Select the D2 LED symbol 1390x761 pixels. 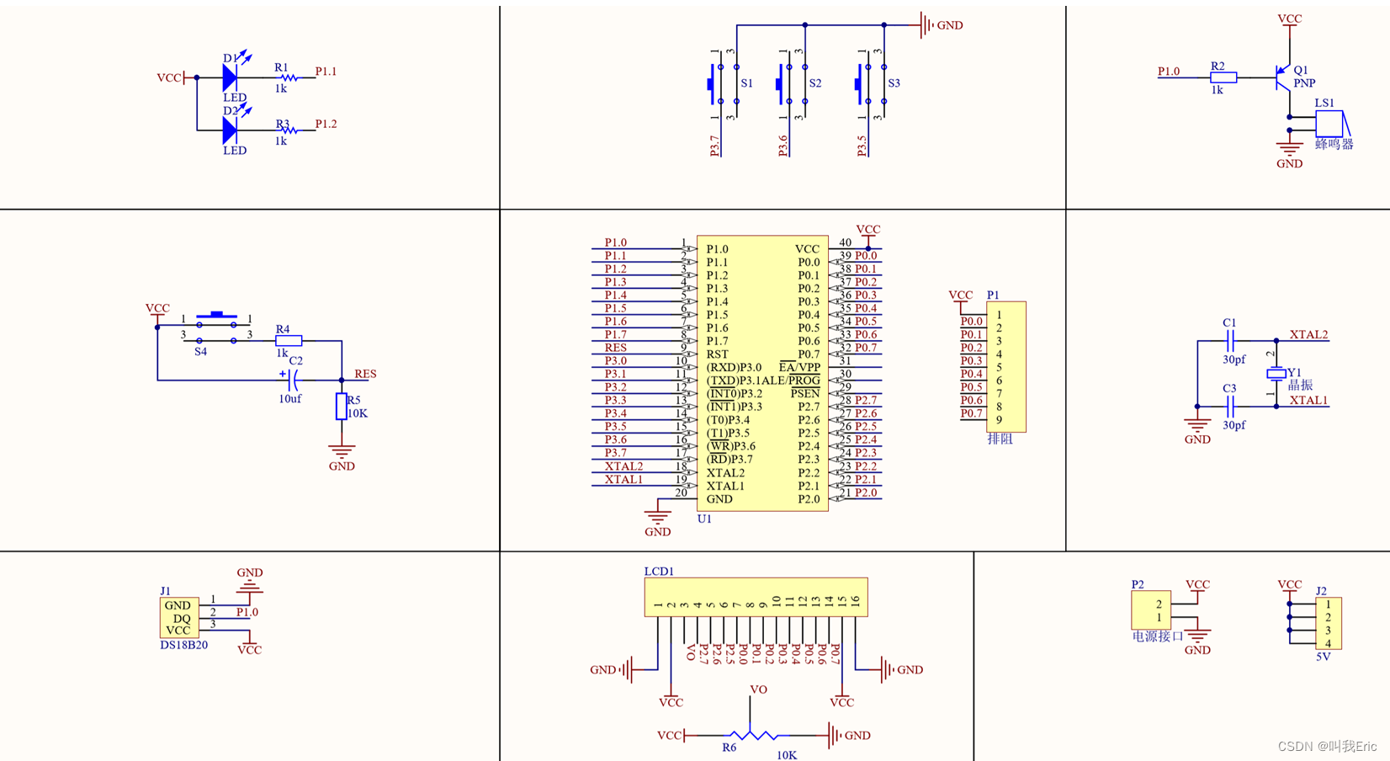[231, 130]
